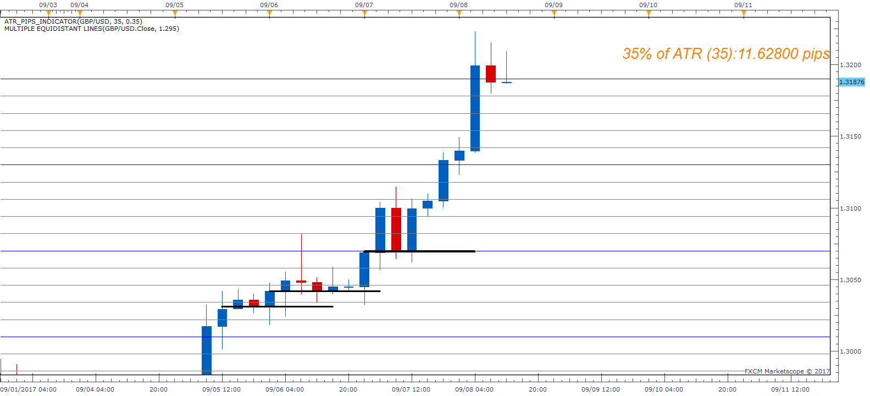The height and width of the screenshot is (396, 870).
Task: Click the orange date marker under 09/03
Action: (x=48, y=12)
